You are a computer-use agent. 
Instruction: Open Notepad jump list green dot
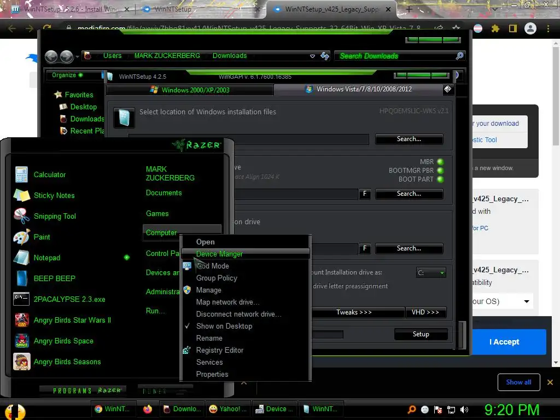(127, 257)
